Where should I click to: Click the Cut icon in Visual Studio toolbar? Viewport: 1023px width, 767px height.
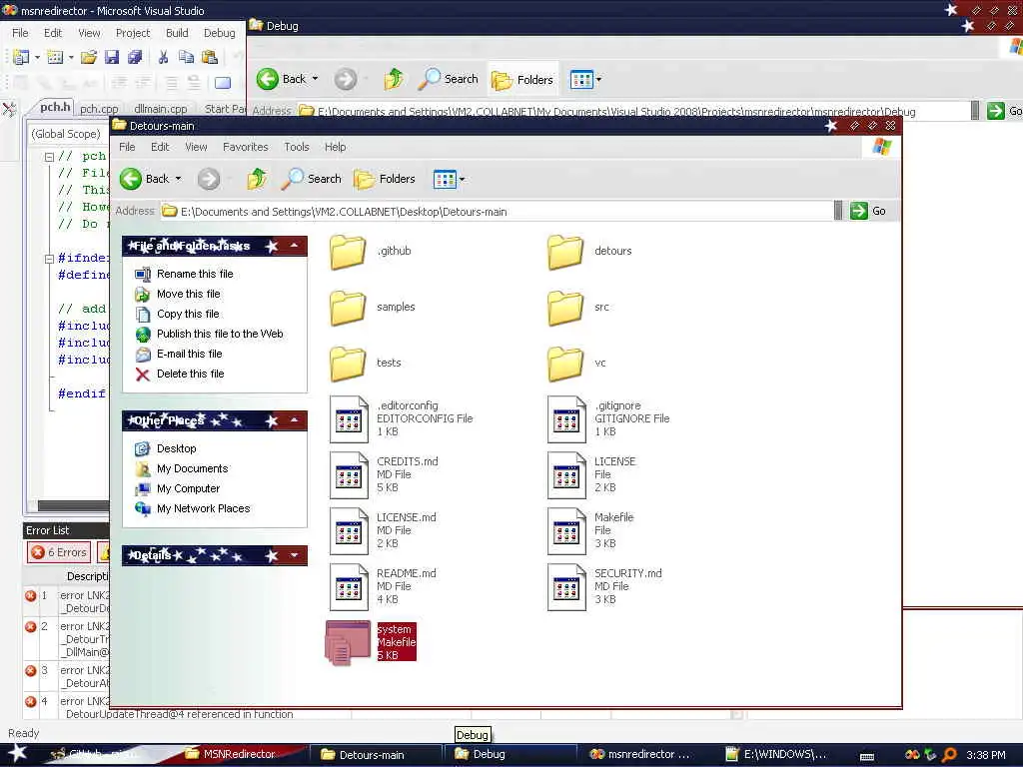tap(163, 57)
